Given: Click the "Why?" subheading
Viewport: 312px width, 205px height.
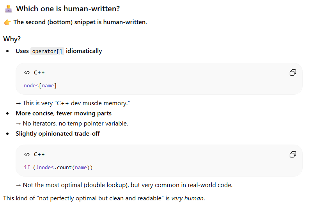Looking at the screenshot, I should 12,39.
